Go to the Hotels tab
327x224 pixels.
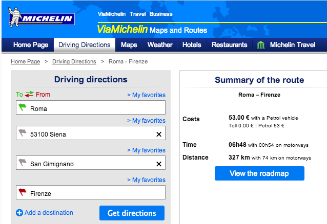[192, 45]
